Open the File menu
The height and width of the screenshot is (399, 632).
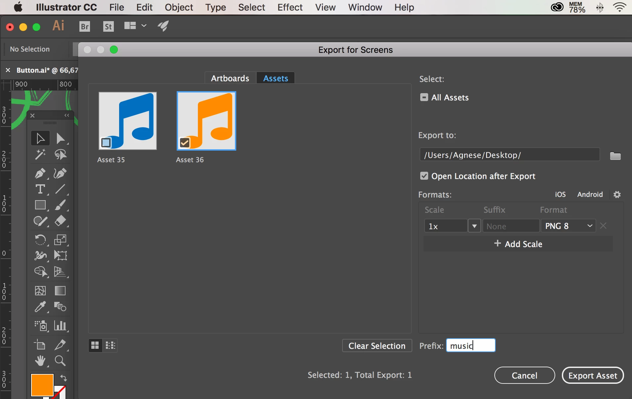tap(117, 7)
